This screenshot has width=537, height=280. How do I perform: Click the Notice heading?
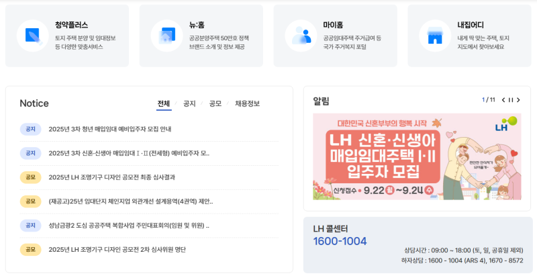(34, 103)
